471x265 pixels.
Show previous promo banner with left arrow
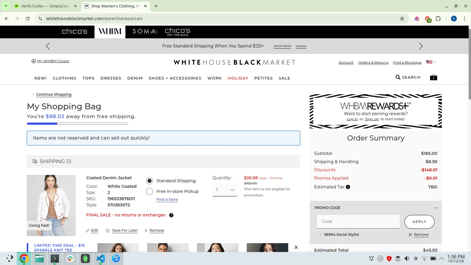(48, 46)
